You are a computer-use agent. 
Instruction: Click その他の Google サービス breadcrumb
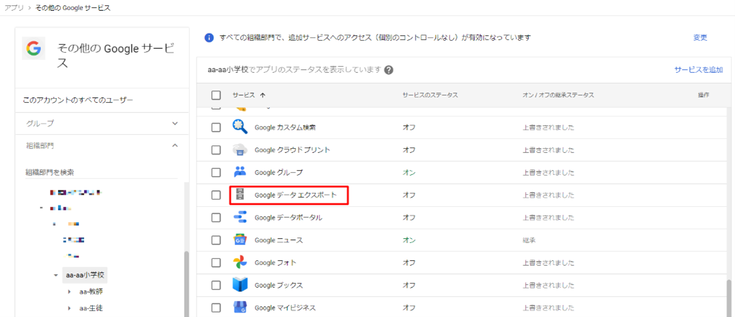pyautogui.click(x=72, y=8)
